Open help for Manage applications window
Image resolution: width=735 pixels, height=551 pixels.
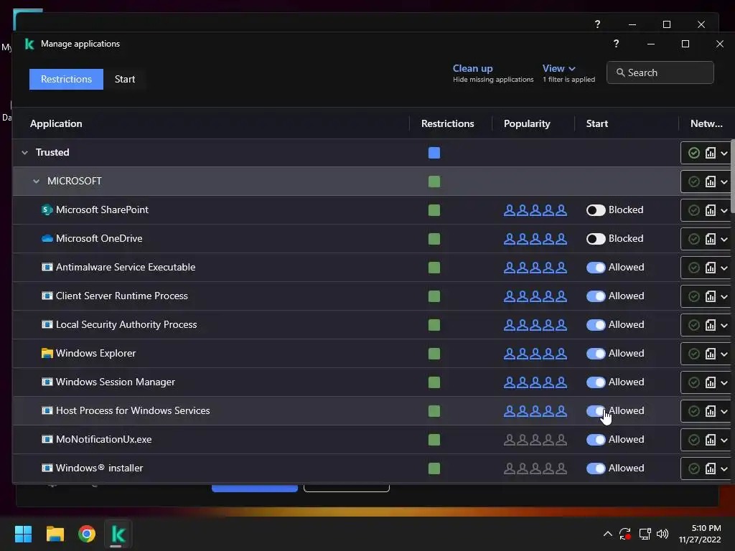pos(616,44)
